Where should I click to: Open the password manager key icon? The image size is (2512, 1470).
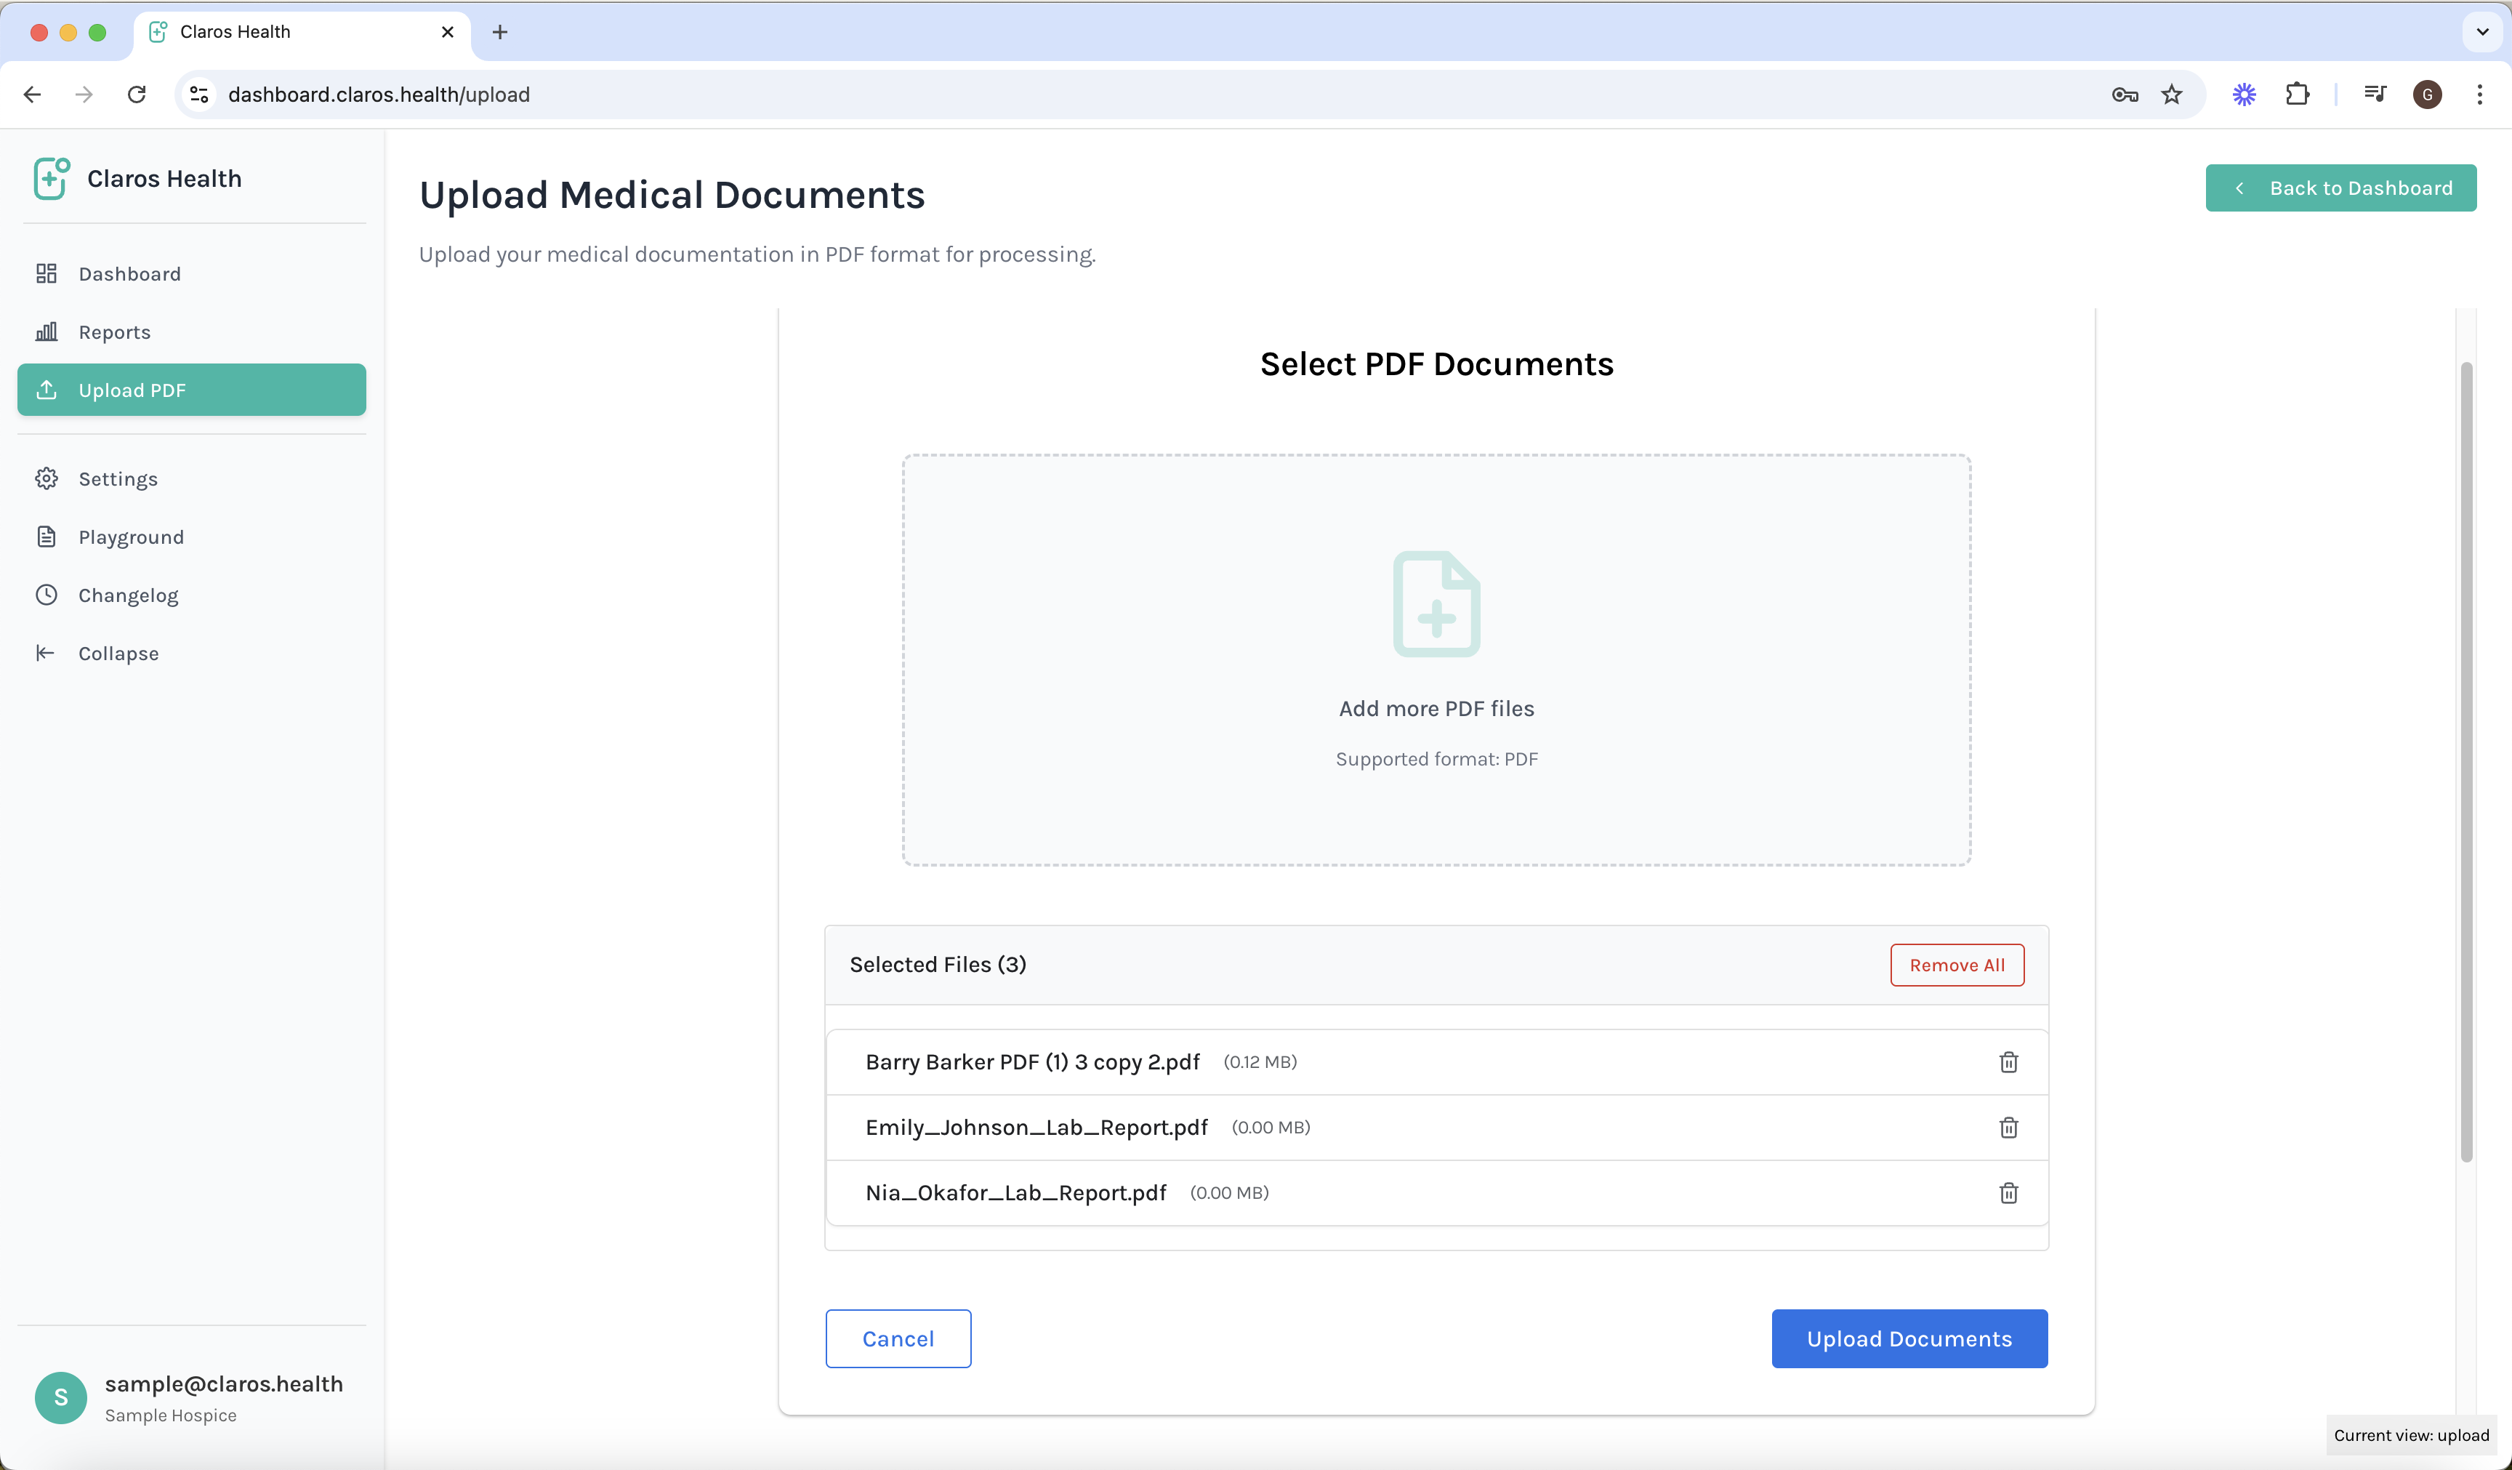[2125, 95]
